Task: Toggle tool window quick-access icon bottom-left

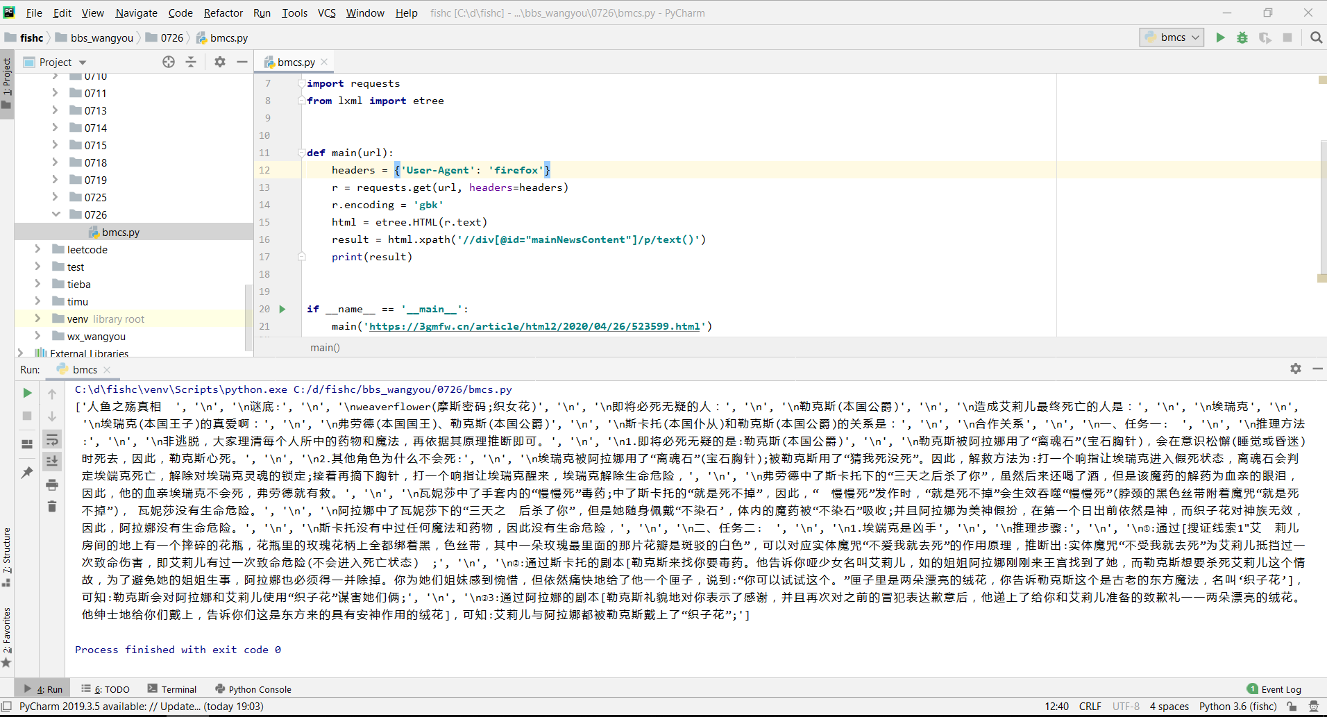Action: 6,706
